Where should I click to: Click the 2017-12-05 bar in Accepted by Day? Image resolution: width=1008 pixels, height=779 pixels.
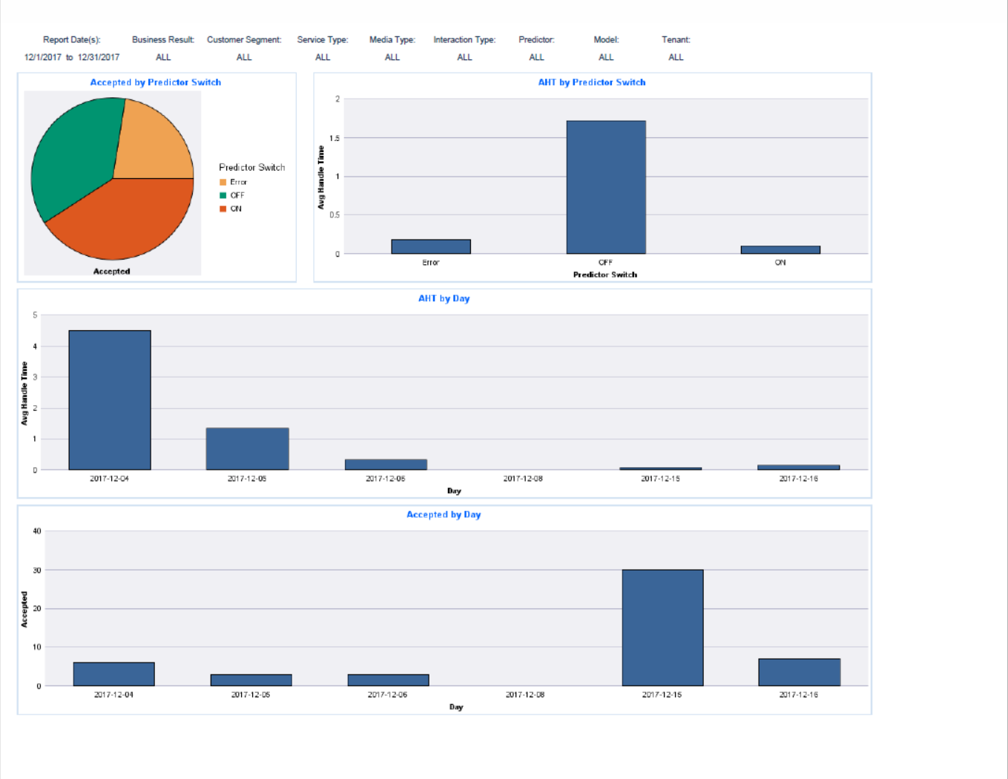(x=251, y=680)
